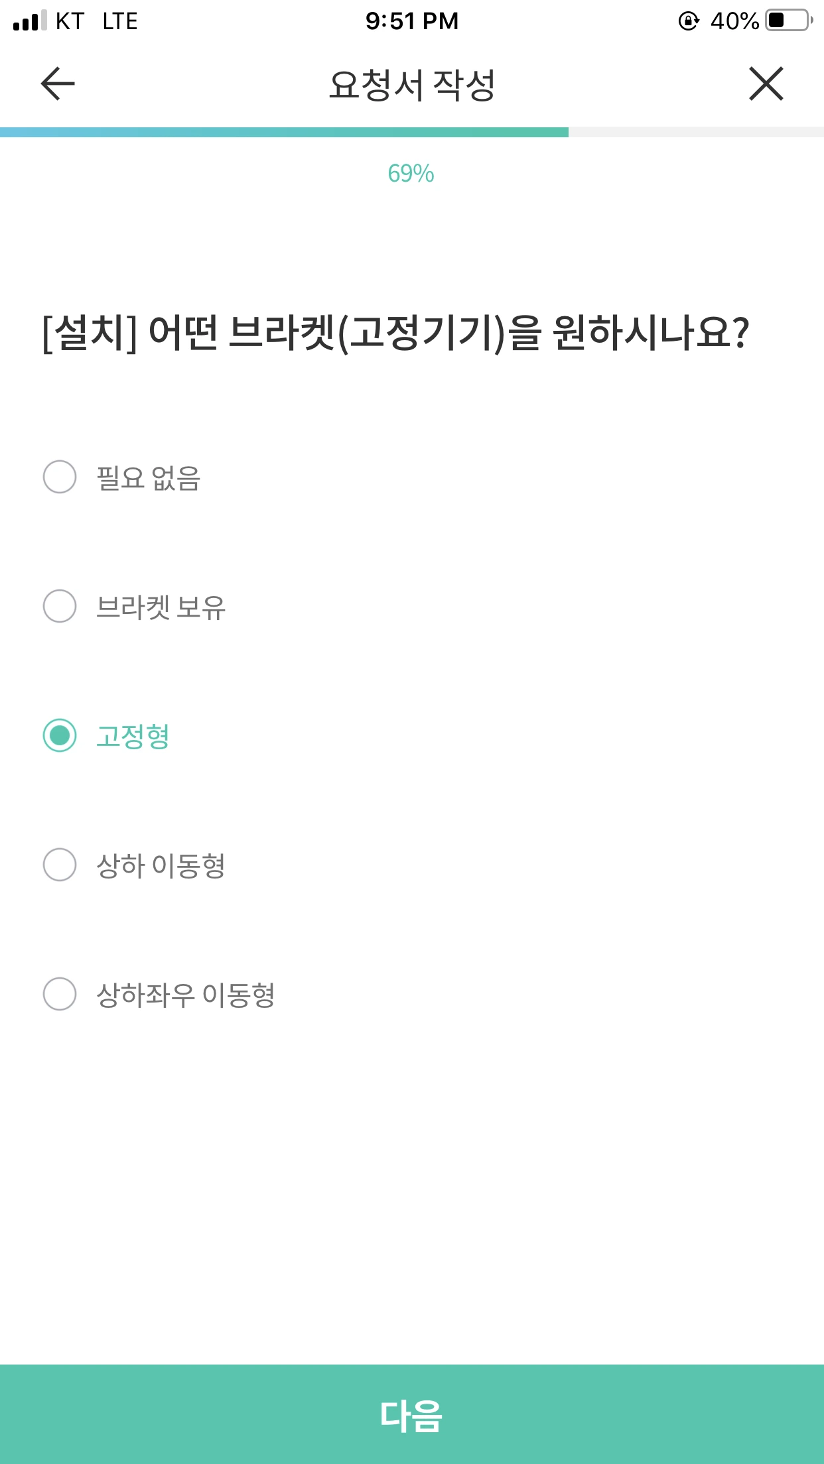Select the '필요 없음' radio button
Screen dimensions: 824x1464
point(60,477)
